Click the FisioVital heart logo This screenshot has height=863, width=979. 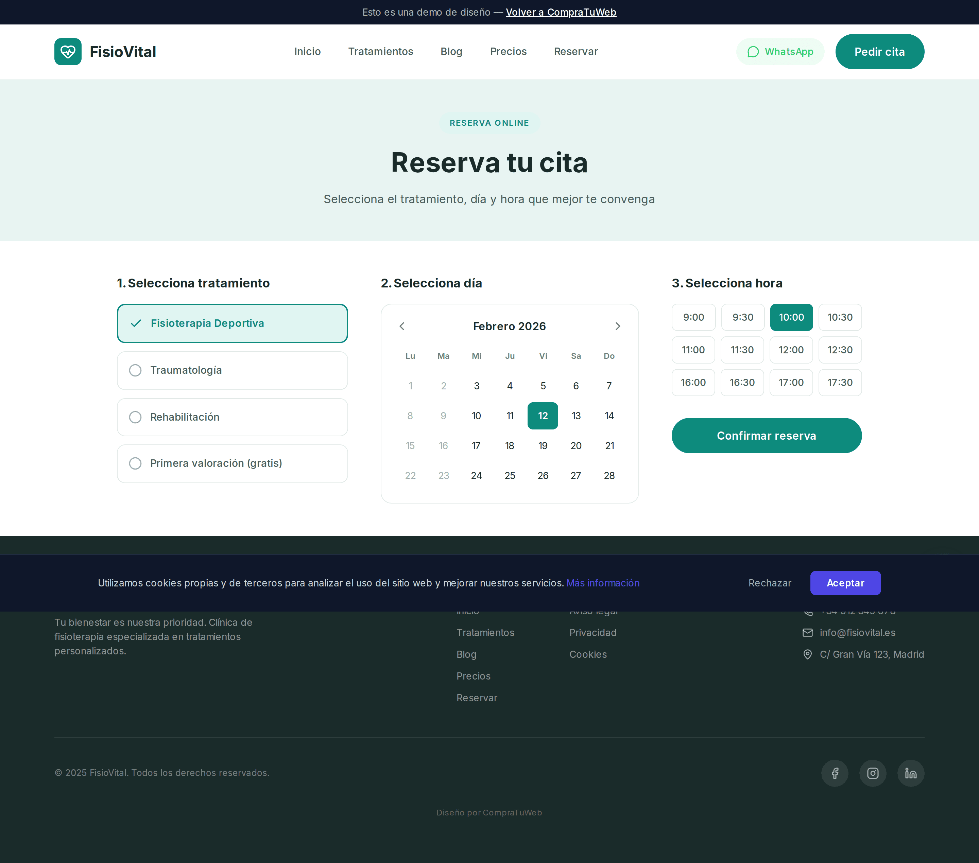pyautogui.click(x=68, y=51)
